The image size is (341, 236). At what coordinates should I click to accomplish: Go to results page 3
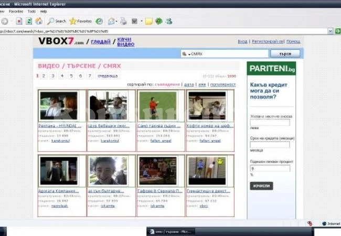(x=53, y=76)
